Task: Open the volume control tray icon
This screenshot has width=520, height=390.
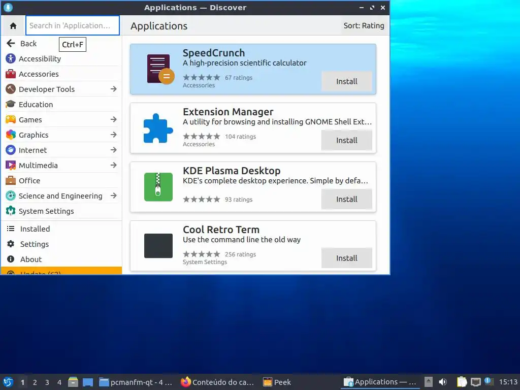Action: coord(443,382)
